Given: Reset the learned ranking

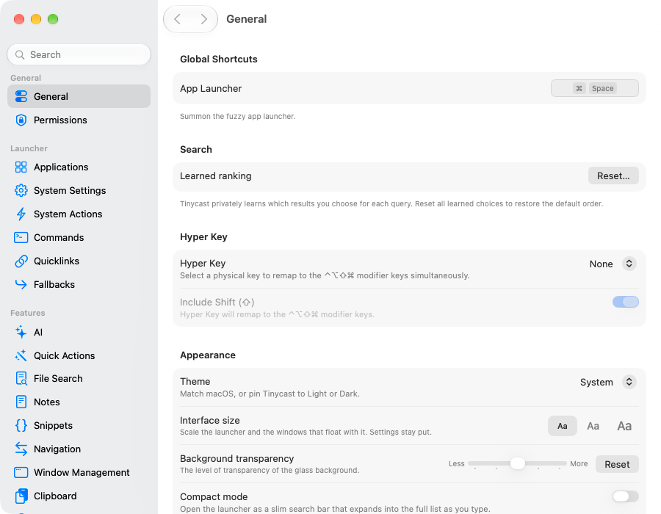Looking at the screenshot, I should (613, 175).
